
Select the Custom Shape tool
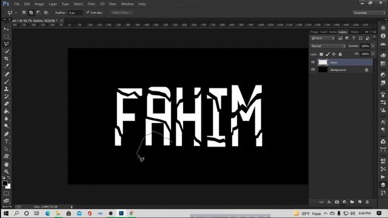pos(7,156)
